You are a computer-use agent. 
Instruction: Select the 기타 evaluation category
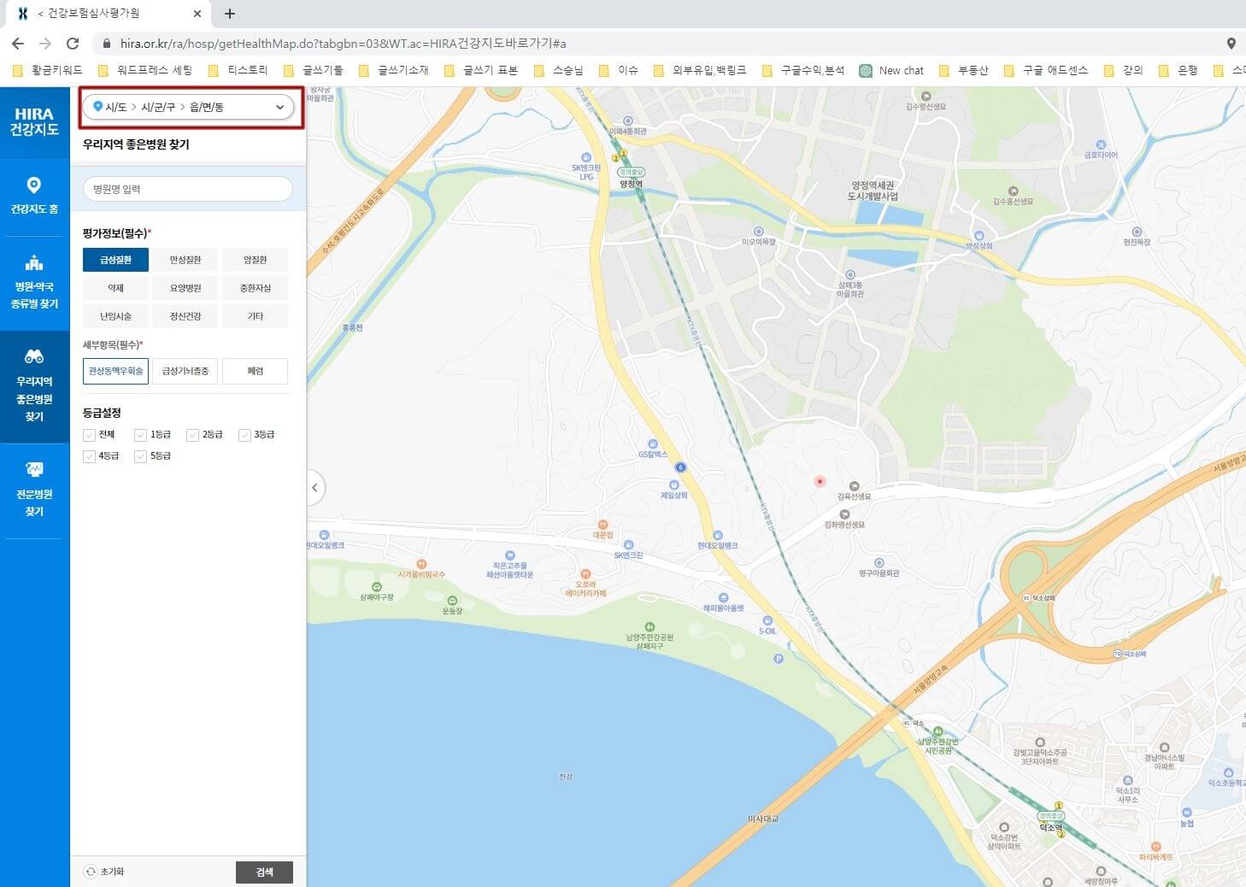click(255, 316)
